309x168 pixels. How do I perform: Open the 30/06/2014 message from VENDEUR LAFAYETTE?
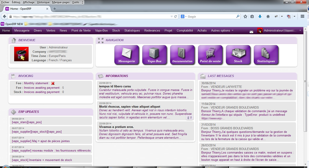247,91
